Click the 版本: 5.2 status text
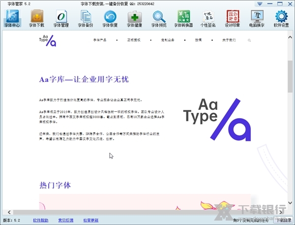This screenshot has width=295, height=225. (11, 220)
